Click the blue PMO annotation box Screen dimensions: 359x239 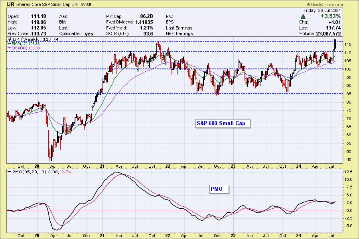[219, 189]
